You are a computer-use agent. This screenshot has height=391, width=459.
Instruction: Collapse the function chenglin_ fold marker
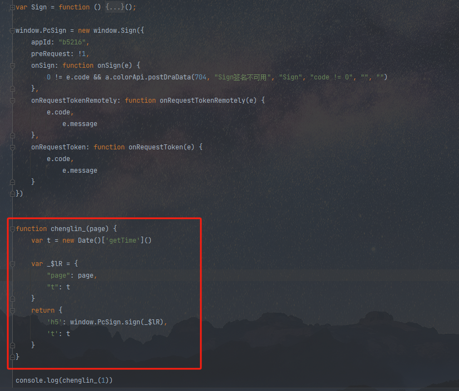click(12, 229)
